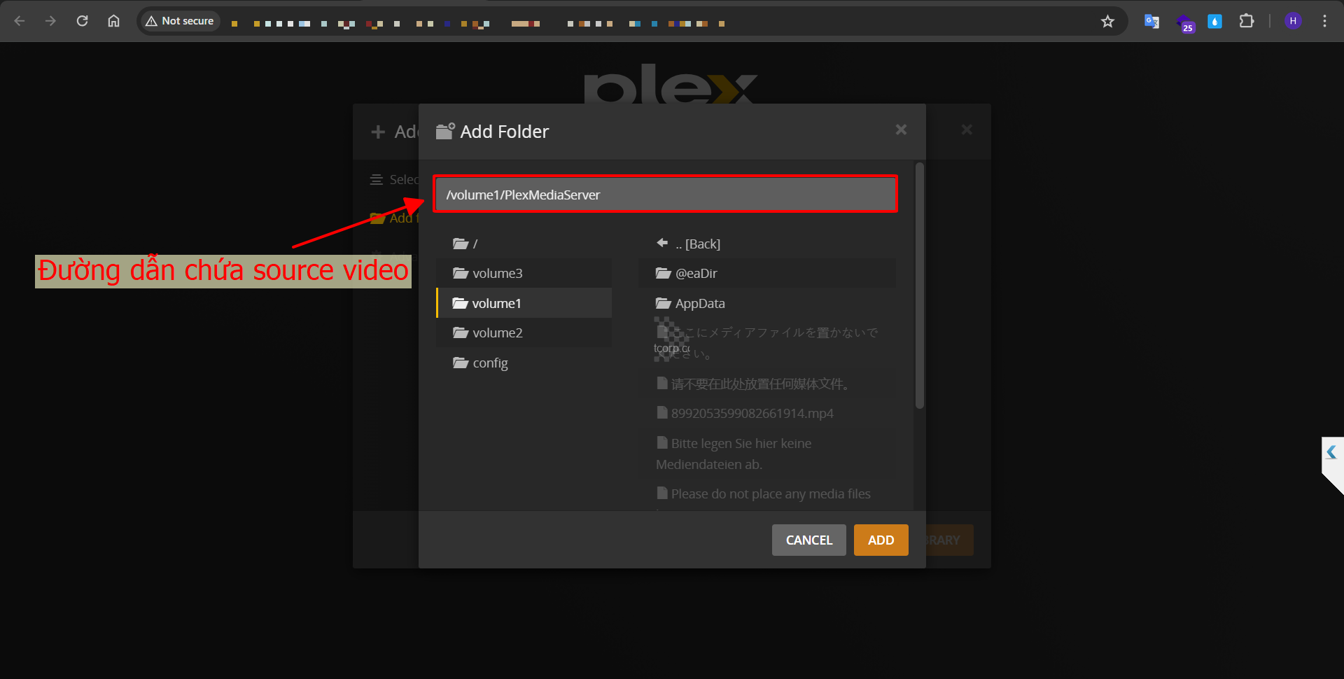The image size is (1344, 679).
Task: Bookmark this page with star icon
Action: (x=1107, y=21)
